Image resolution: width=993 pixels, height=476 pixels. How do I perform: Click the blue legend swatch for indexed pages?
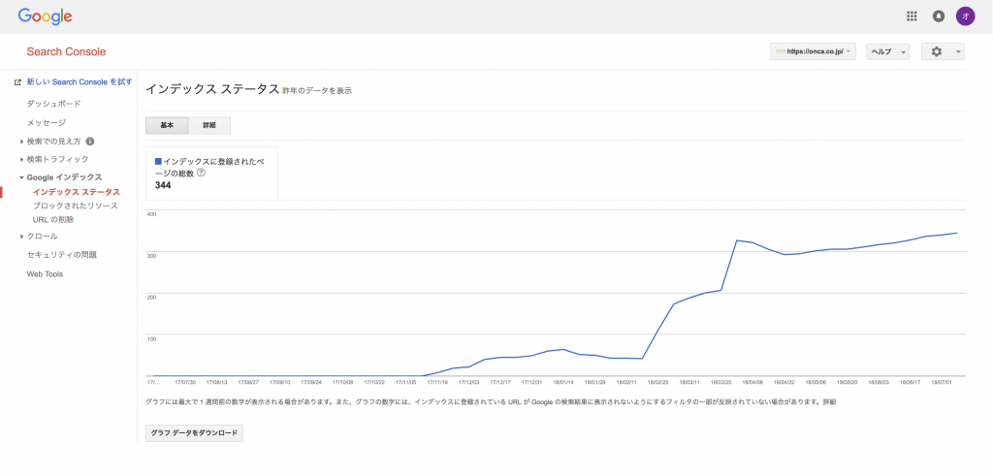[x=159, y=161]
